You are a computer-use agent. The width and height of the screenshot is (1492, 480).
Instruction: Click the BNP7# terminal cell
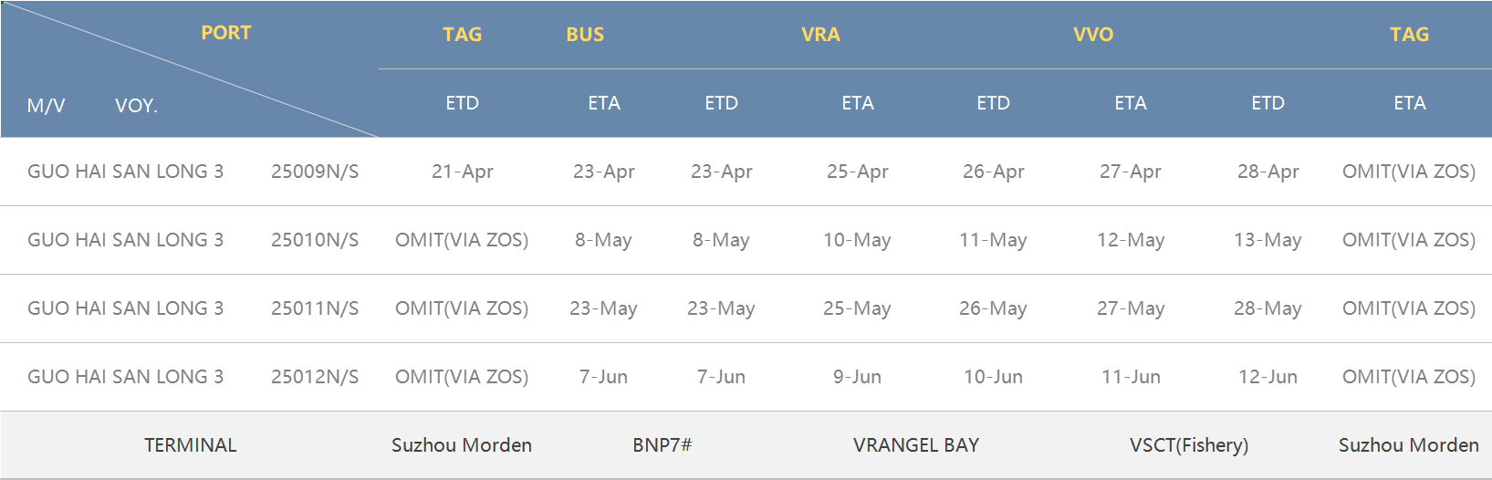click(x=663, y=445)
